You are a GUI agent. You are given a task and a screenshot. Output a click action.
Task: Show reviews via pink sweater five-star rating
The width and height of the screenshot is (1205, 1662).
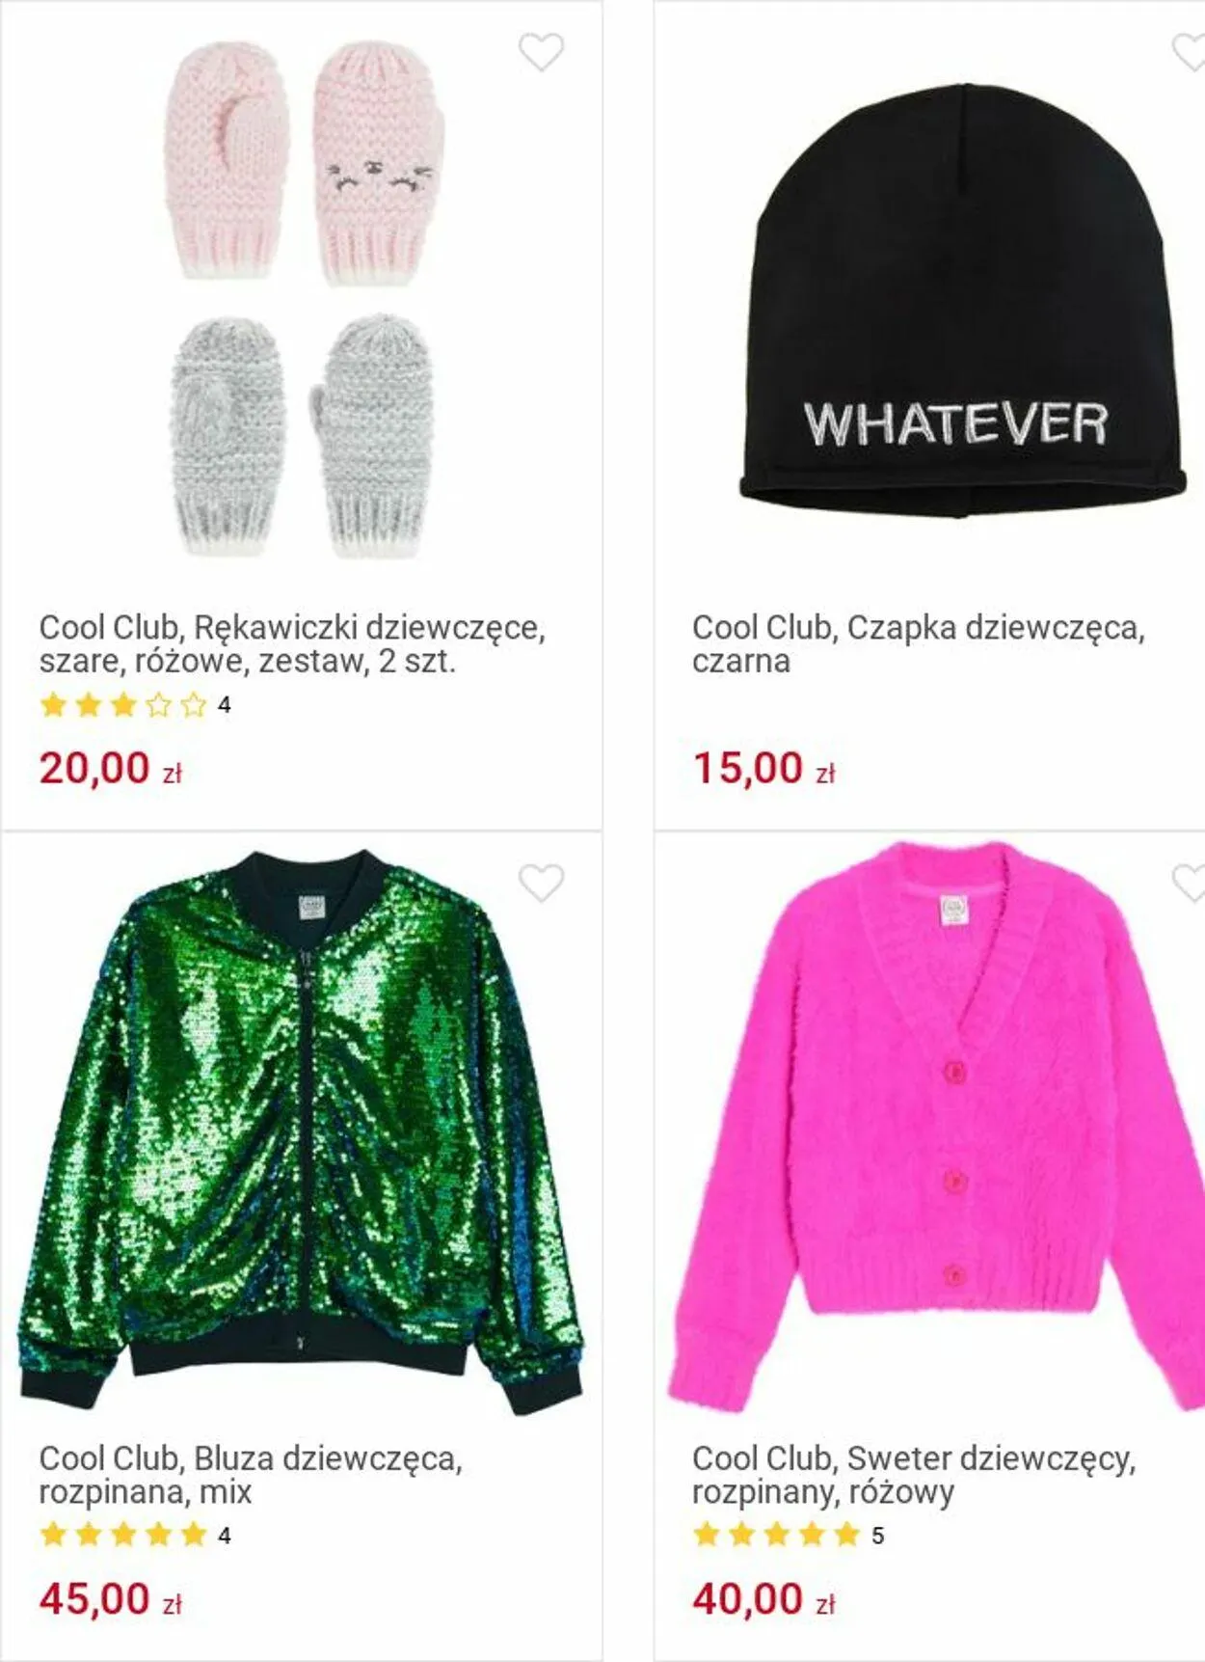pos(776,1535)
